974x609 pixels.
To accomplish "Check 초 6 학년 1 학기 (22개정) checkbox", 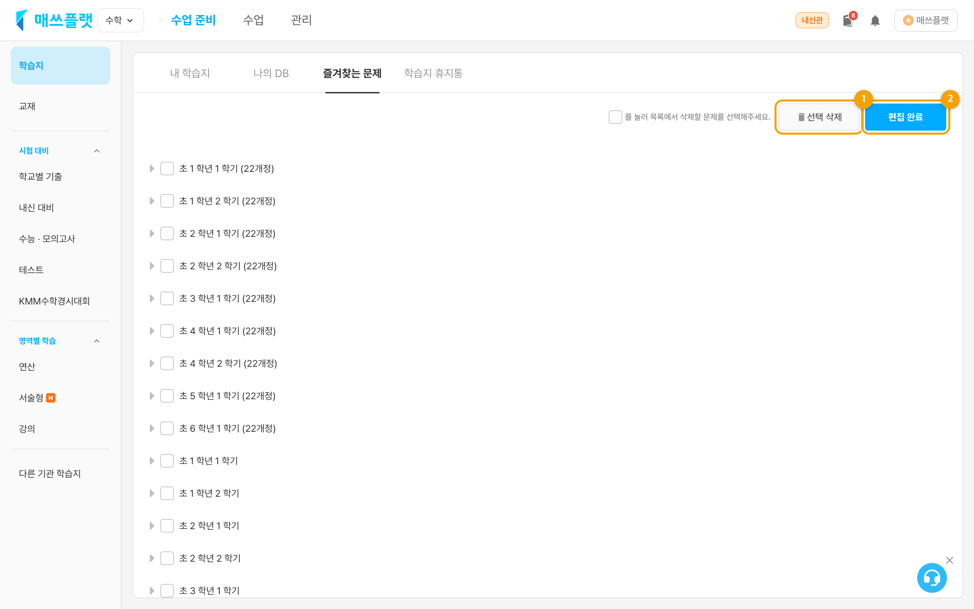I will [167, 429].
